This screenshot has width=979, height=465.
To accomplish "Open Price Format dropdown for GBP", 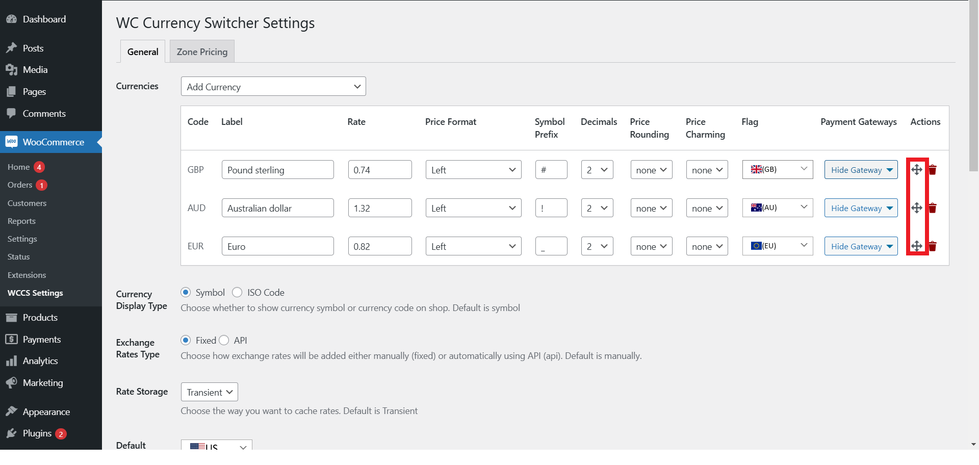I will [x=473, y=170].
